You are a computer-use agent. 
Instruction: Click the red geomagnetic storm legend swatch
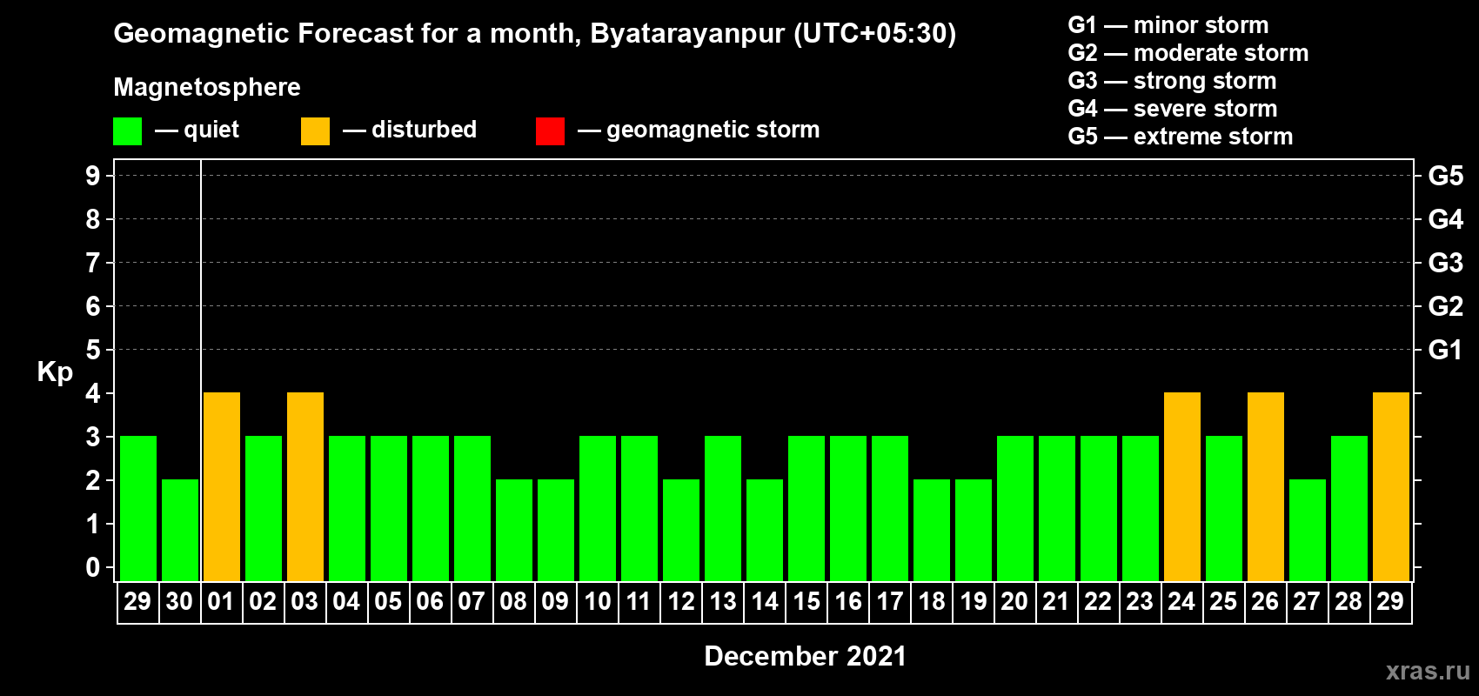pyautogui.click(x=550, y=131)
